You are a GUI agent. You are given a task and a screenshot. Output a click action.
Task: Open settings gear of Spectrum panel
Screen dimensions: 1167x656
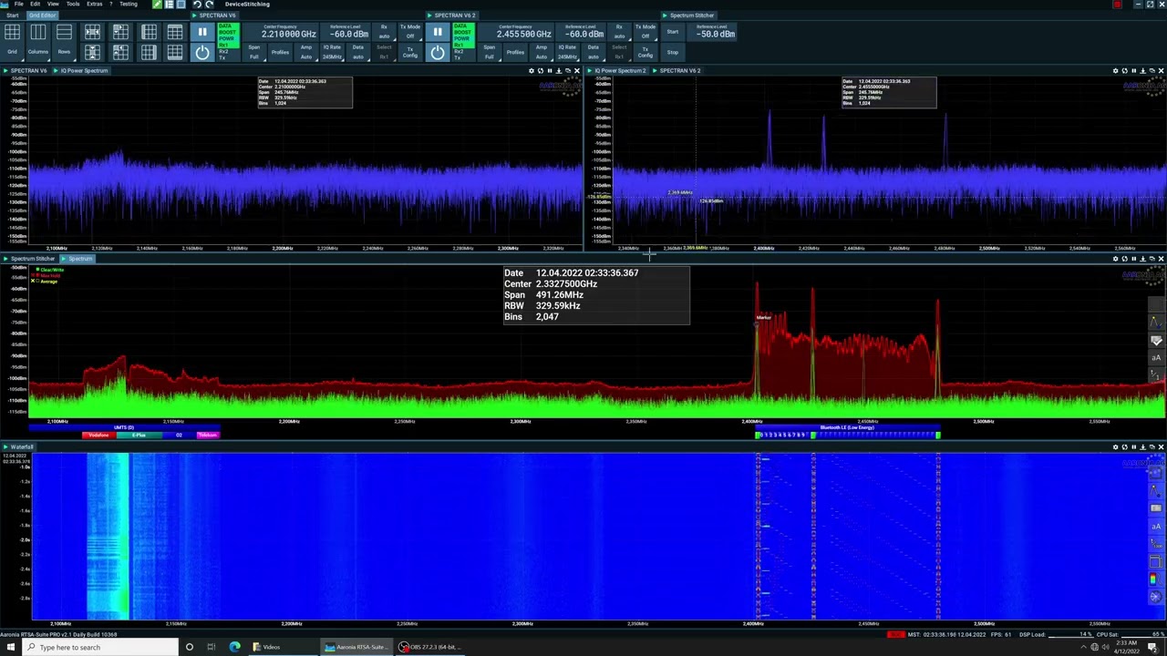coord(1115,259)
